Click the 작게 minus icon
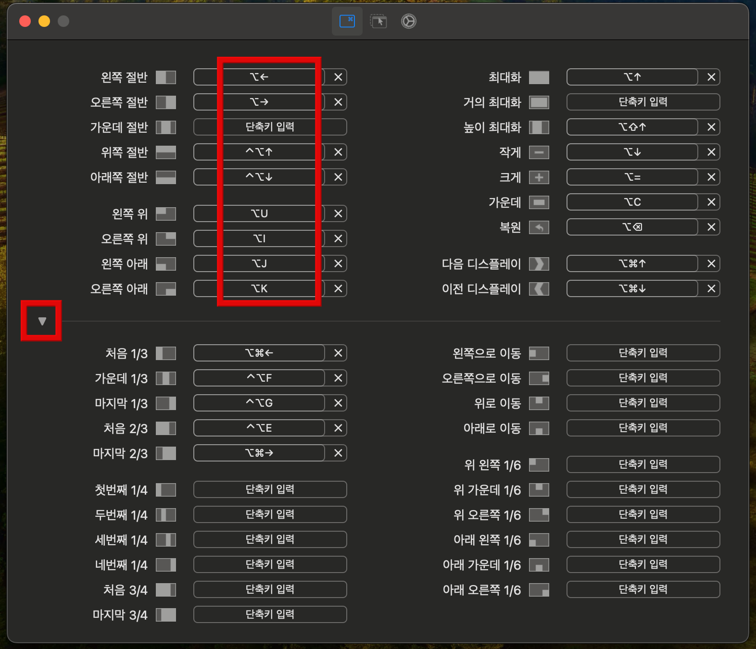This screenshot has width=756, height=649. [539, 152]
